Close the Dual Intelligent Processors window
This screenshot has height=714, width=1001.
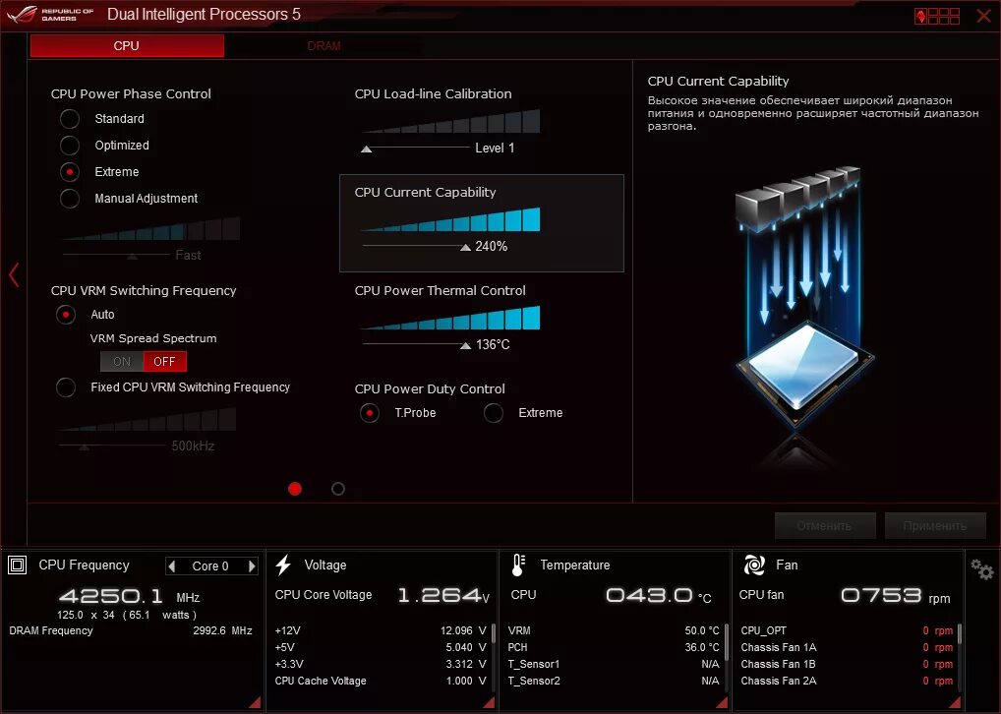point(983,16)
